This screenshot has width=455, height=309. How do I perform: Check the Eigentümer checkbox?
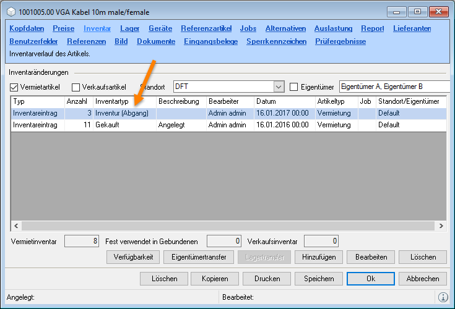pos(294,87)
